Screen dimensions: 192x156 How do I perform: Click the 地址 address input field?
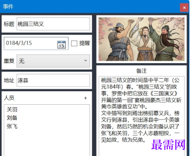[53, 80]
